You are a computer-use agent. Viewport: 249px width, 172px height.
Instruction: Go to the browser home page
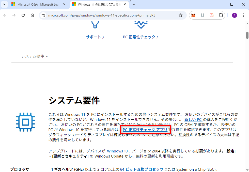click(x=32, y=15)
